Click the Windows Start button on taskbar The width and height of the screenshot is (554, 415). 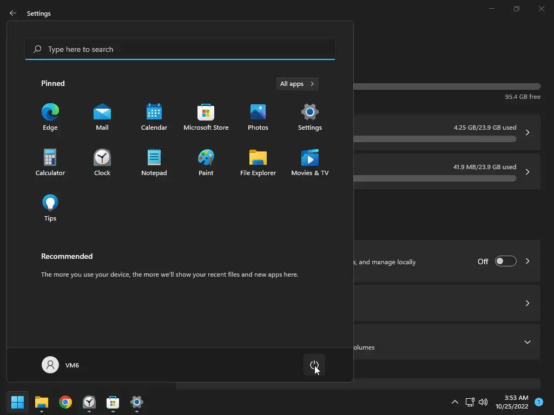pyautogui.click(x=17, y=402)
